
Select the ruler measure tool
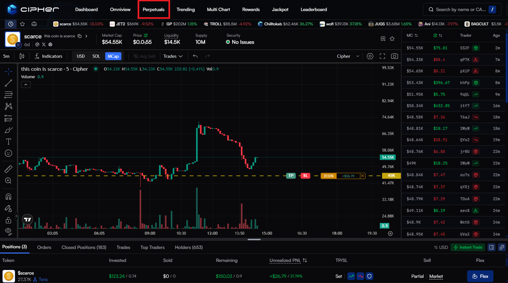(x=8, y=169)
